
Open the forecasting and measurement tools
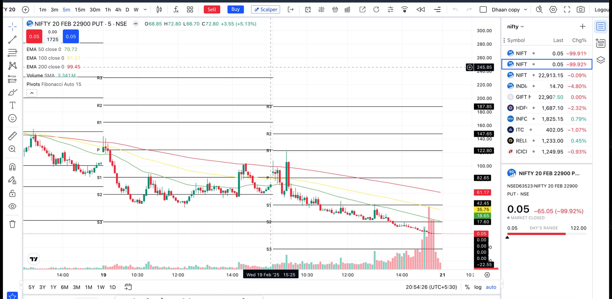coord(12,79)
